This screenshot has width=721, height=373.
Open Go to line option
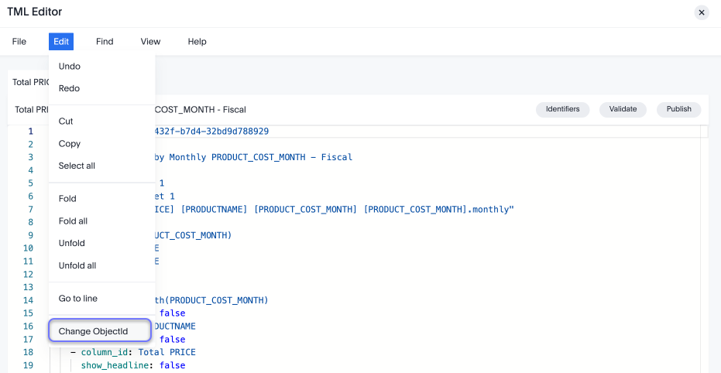[x=78, y=299]
